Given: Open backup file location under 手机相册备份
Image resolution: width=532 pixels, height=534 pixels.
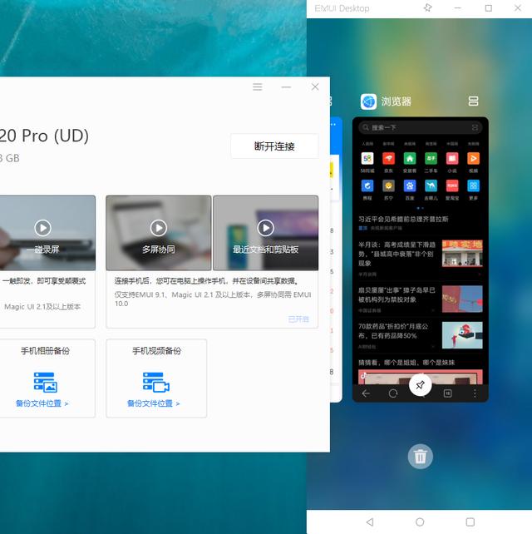Looking at the screenshot, I should [42, 403].
